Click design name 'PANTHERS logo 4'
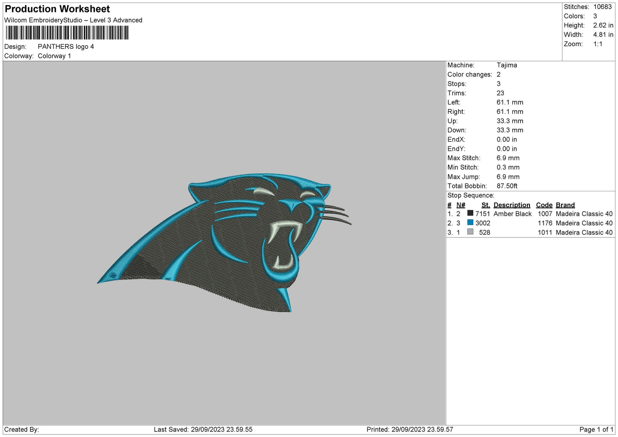 (x=66, y=47)
